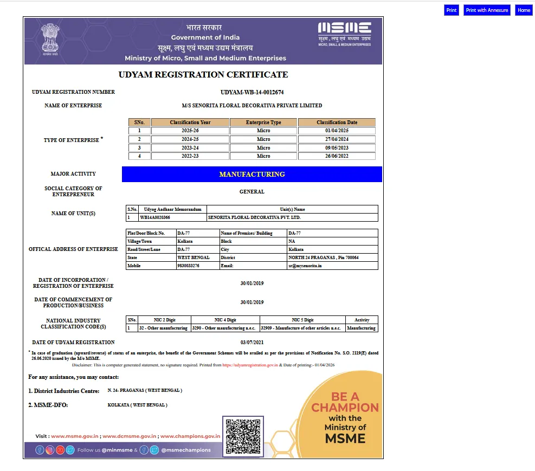Click the 'Classification Year' column header
Viewport: 535px width, 471px height.
[190, 122]
